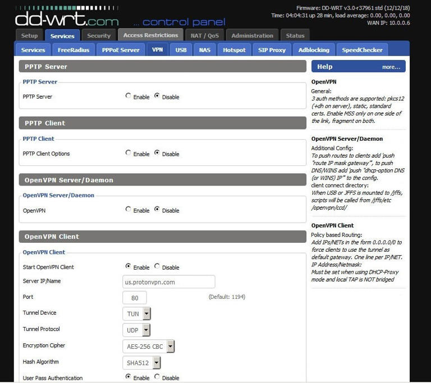The height and width of the screenshot is (383, 431).
Task: Open the Status tab
Action: (295, 35)
